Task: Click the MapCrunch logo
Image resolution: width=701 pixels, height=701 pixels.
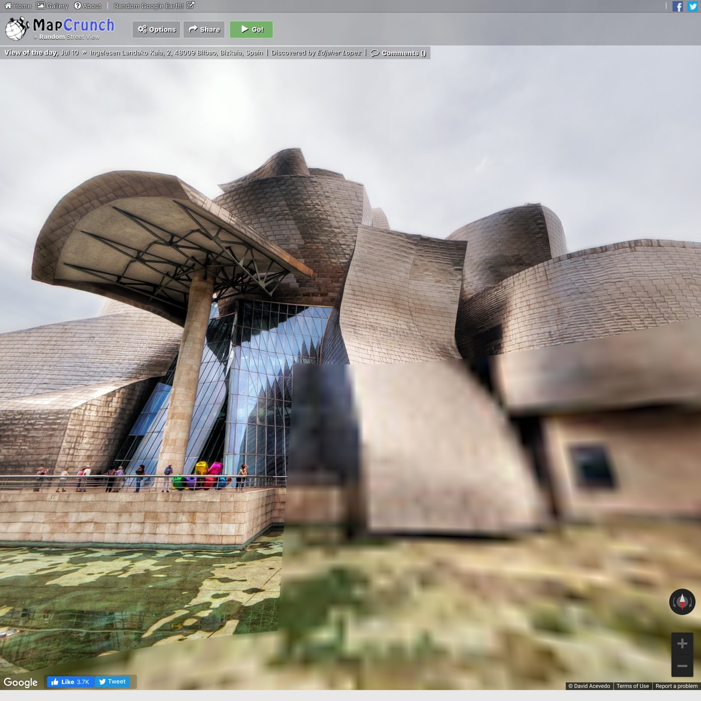Action: coord(60,29)
